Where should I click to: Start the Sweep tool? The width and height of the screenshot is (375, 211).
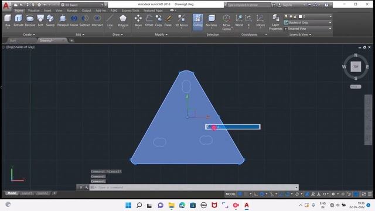point(50,21)
